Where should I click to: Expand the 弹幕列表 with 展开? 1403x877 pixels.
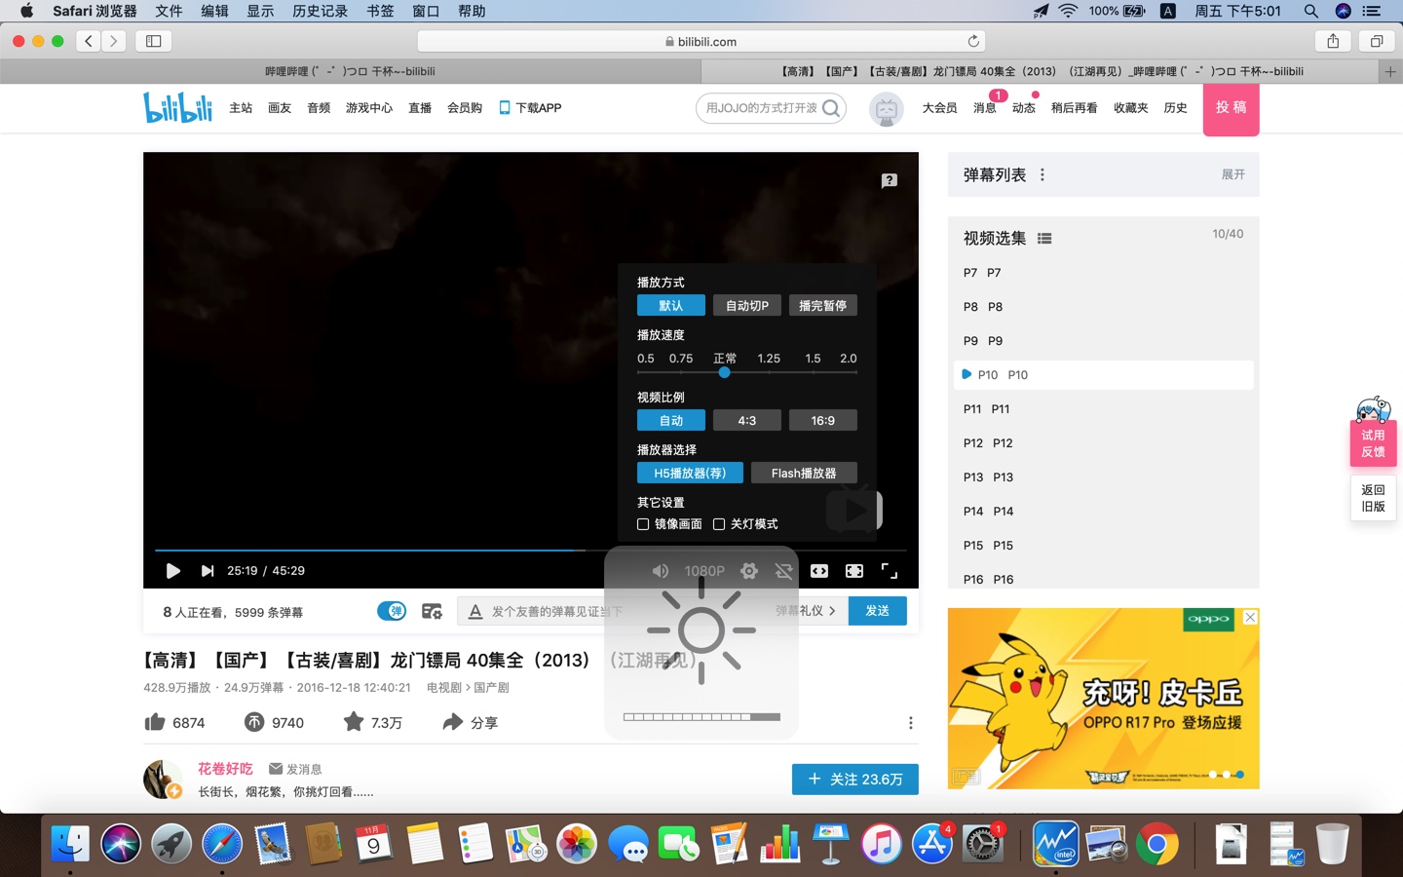(x=1233, y=174)
